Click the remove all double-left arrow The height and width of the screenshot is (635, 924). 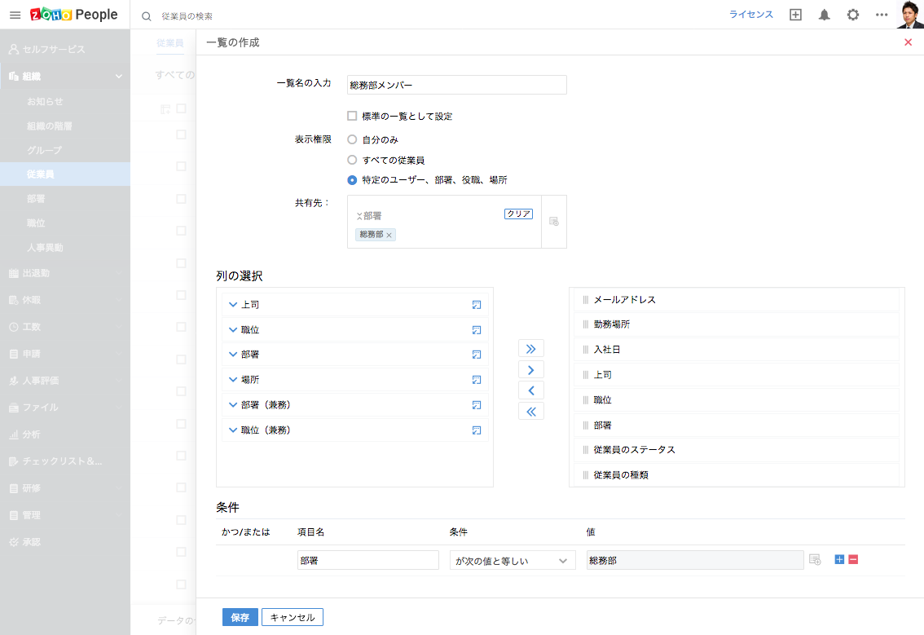(531, 412)
